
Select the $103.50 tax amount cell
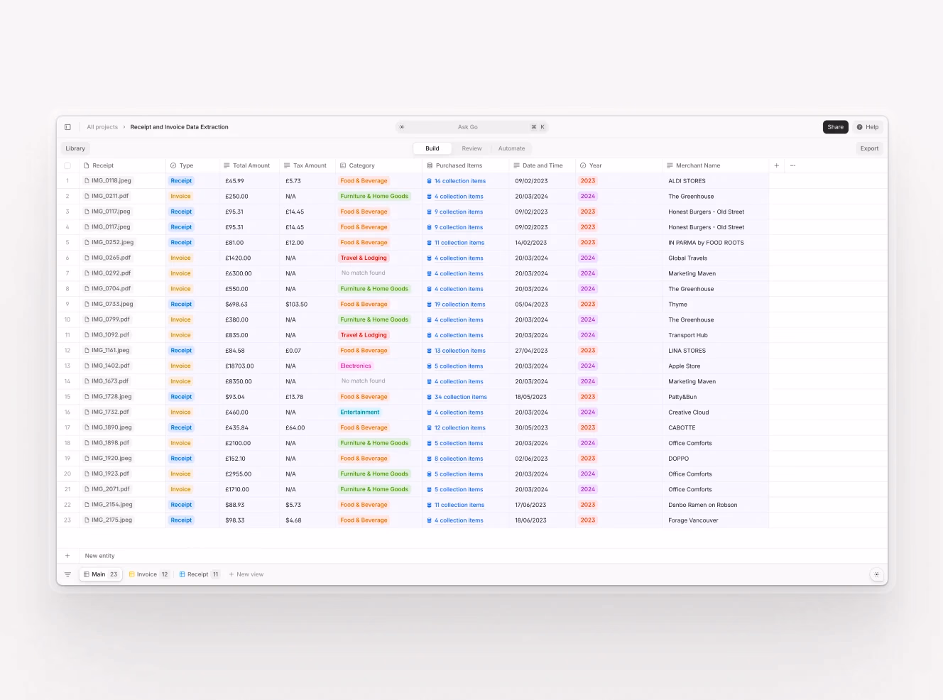(x=307, y=305)
